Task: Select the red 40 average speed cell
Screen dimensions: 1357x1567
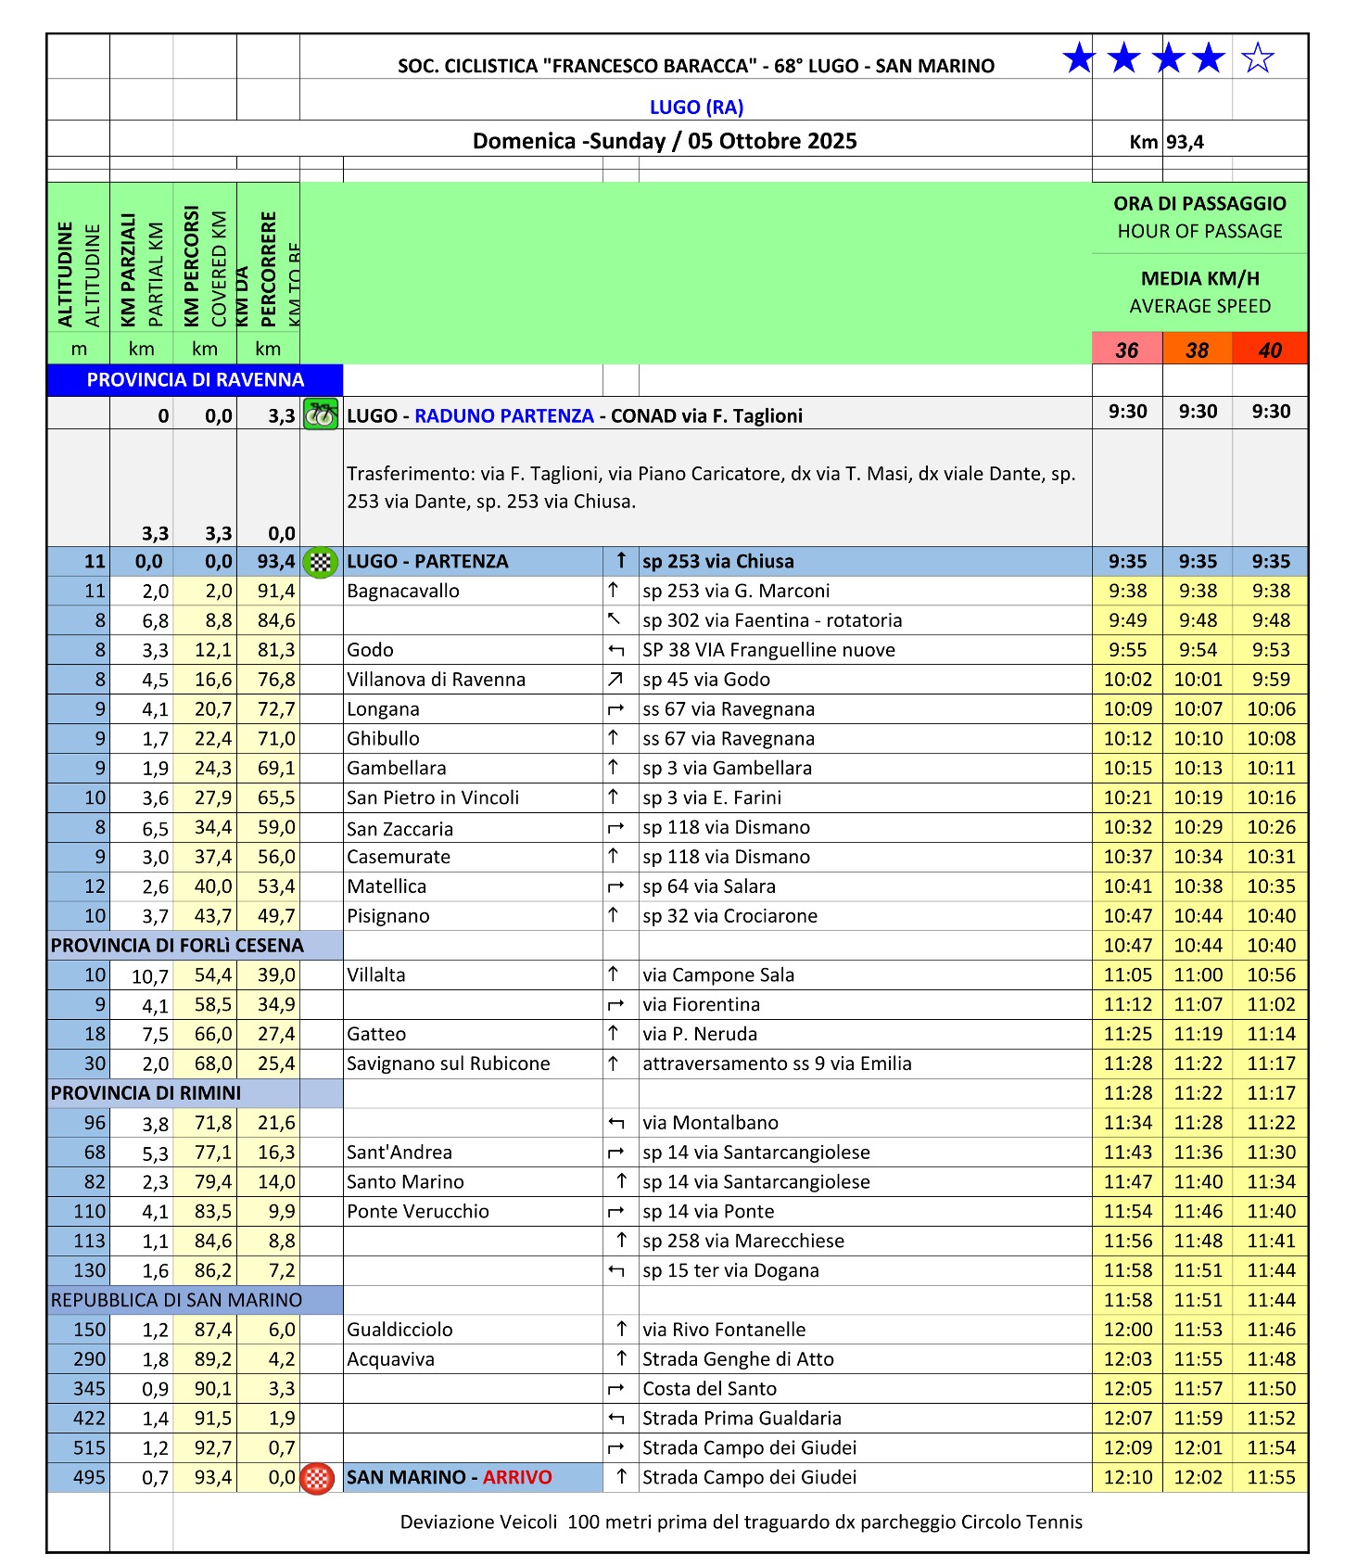Action: [1270, 350]
